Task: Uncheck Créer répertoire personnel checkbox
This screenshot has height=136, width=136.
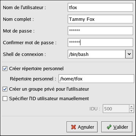Action: [x=5, y=69]
